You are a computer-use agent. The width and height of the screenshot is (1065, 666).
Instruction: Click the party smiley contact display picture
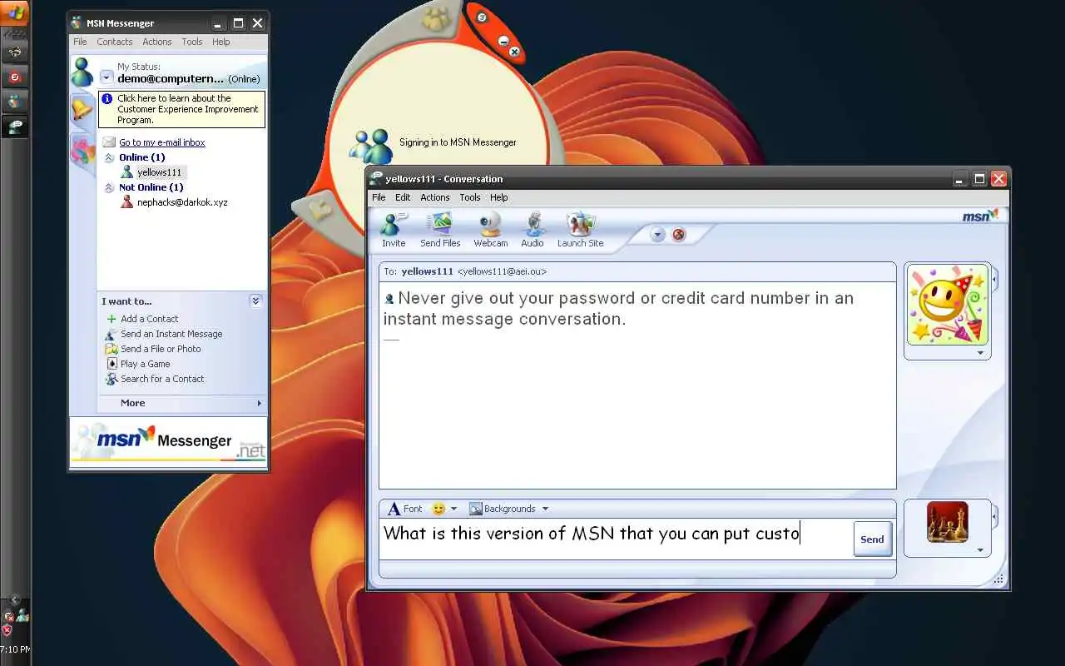point(948,305)
